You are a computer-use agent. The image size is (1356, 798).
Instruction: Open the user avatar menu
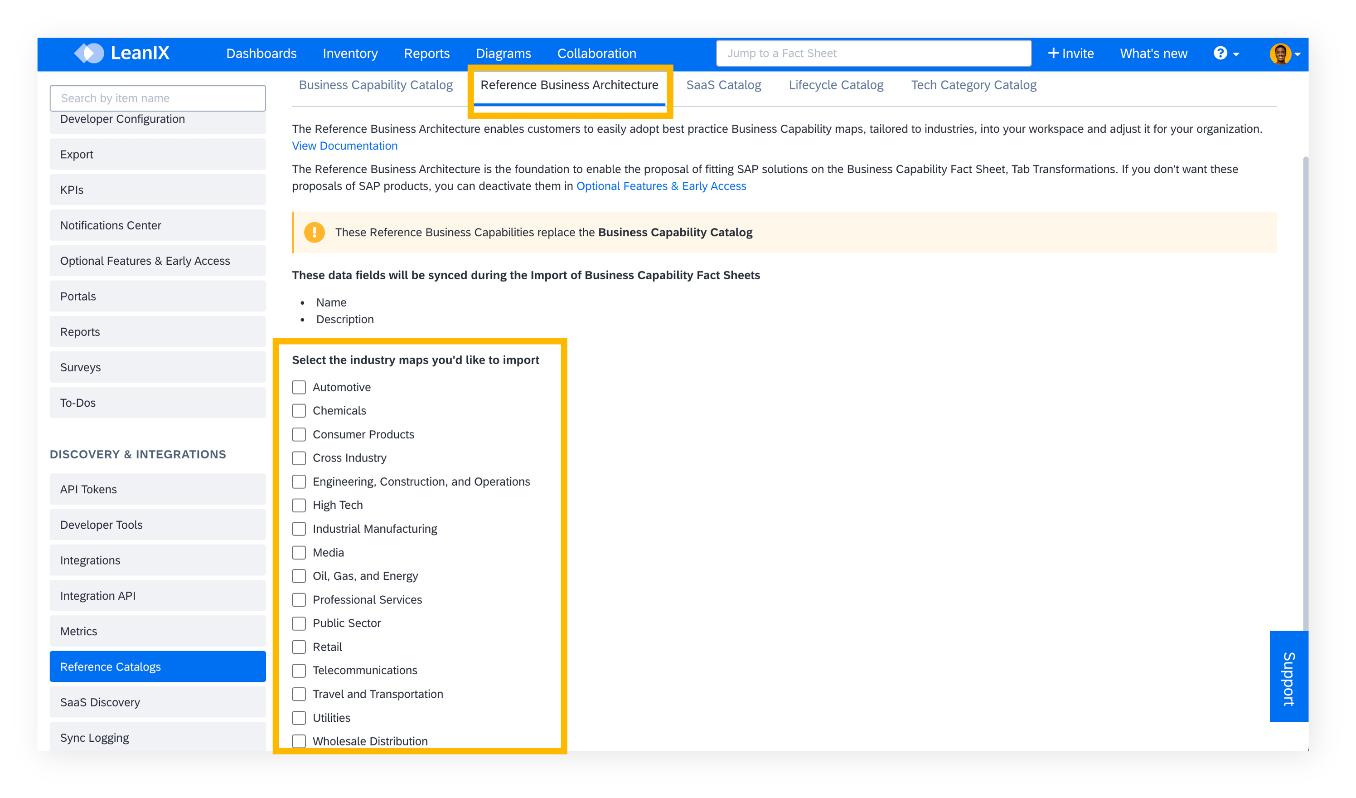[x=1285, y=54]
